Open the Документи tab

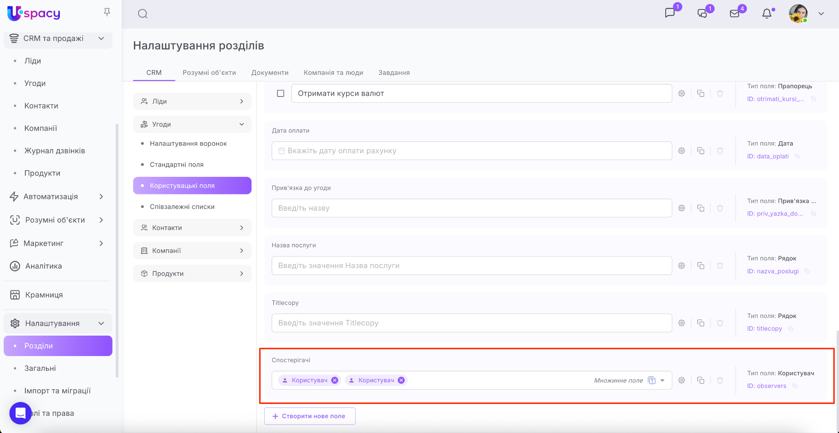coord(270,72)
